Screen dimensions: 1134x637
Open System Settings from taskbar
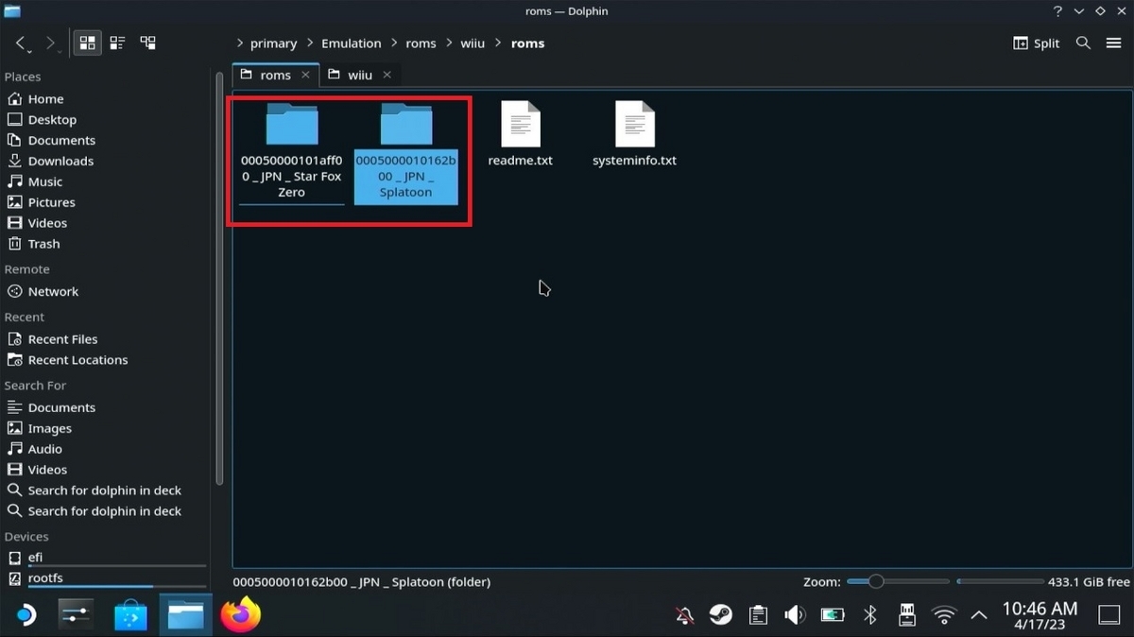click(77, 615)
